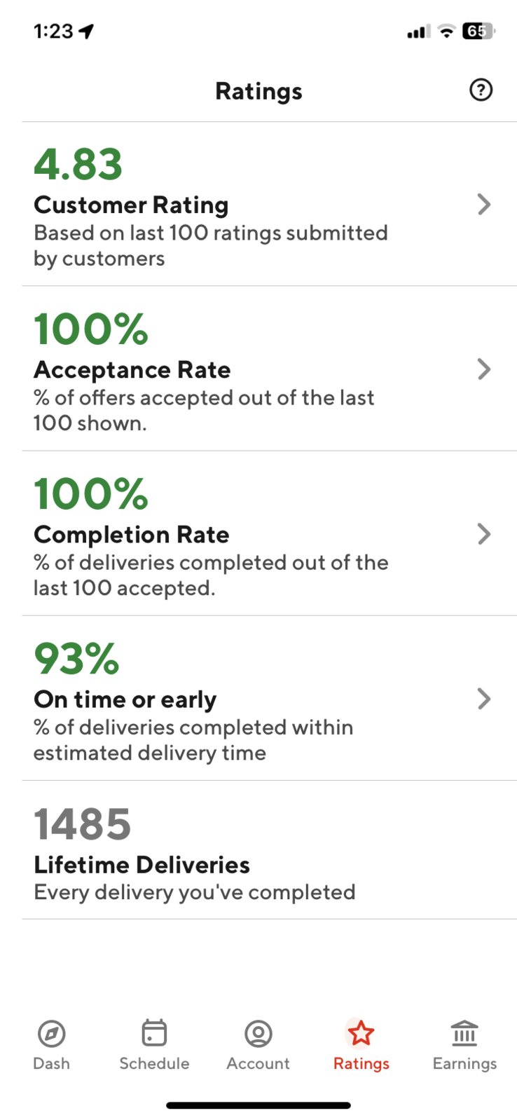The height and width of the screenshot is (1120, 517).
Task: Tap the Schedule calendar icon
Action: tap(154, 1032)
